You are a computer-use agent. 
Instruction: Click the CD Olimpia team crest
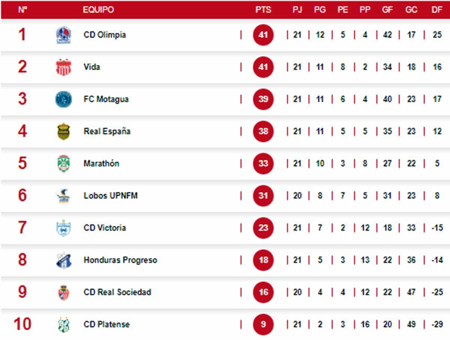pyautogui.click(x=63, y=35)
